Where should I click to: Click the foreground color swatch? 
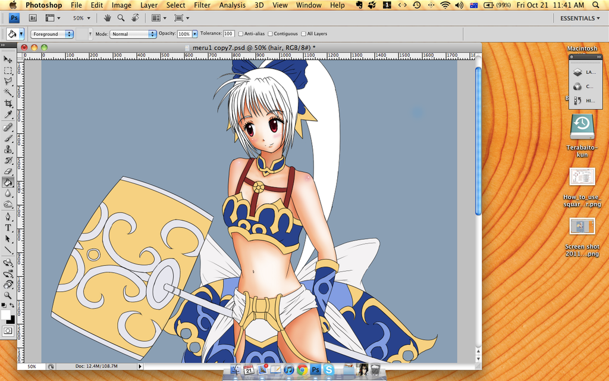click(5, 314)
